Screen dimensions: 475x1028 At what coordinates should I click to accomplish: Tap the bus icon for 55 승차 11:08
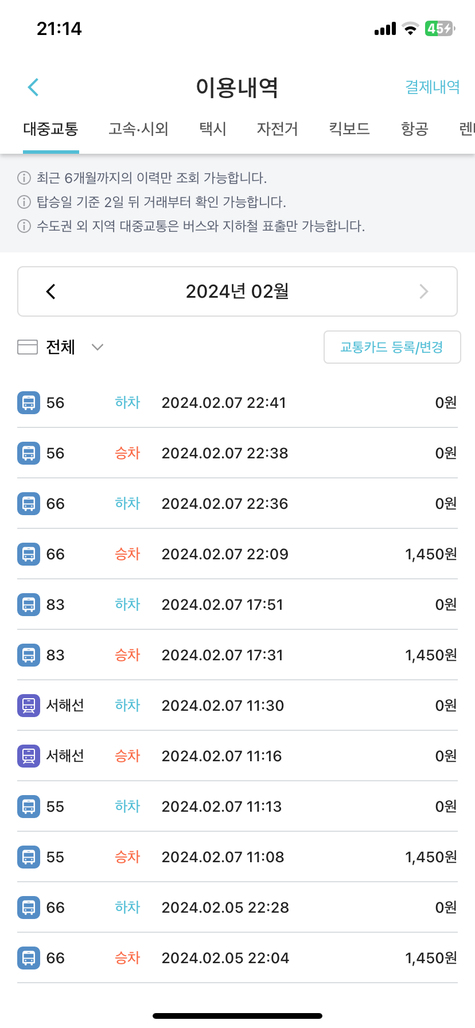tap(29, 857)
